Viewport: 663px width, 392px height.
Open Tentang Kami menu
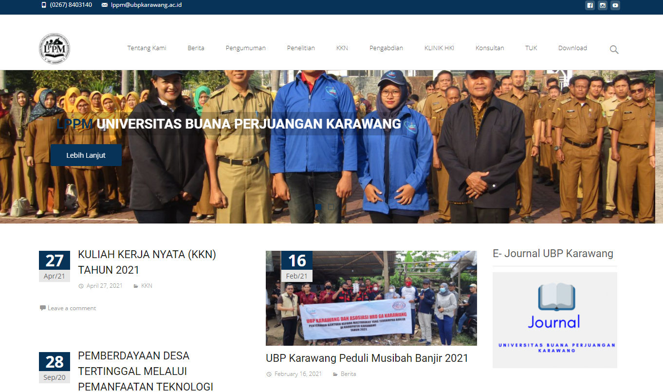coord(147,48)
